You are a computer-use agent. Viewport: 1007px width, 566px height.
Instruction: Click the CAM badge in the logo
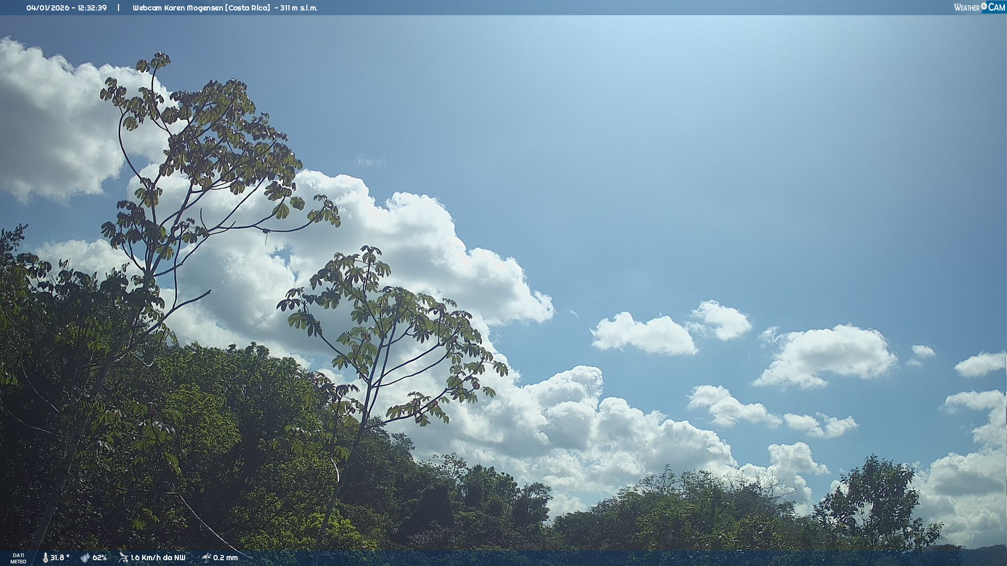[997, 7]
